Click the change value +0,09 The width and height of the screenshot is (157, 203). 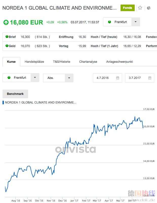(x=50, y=22)
